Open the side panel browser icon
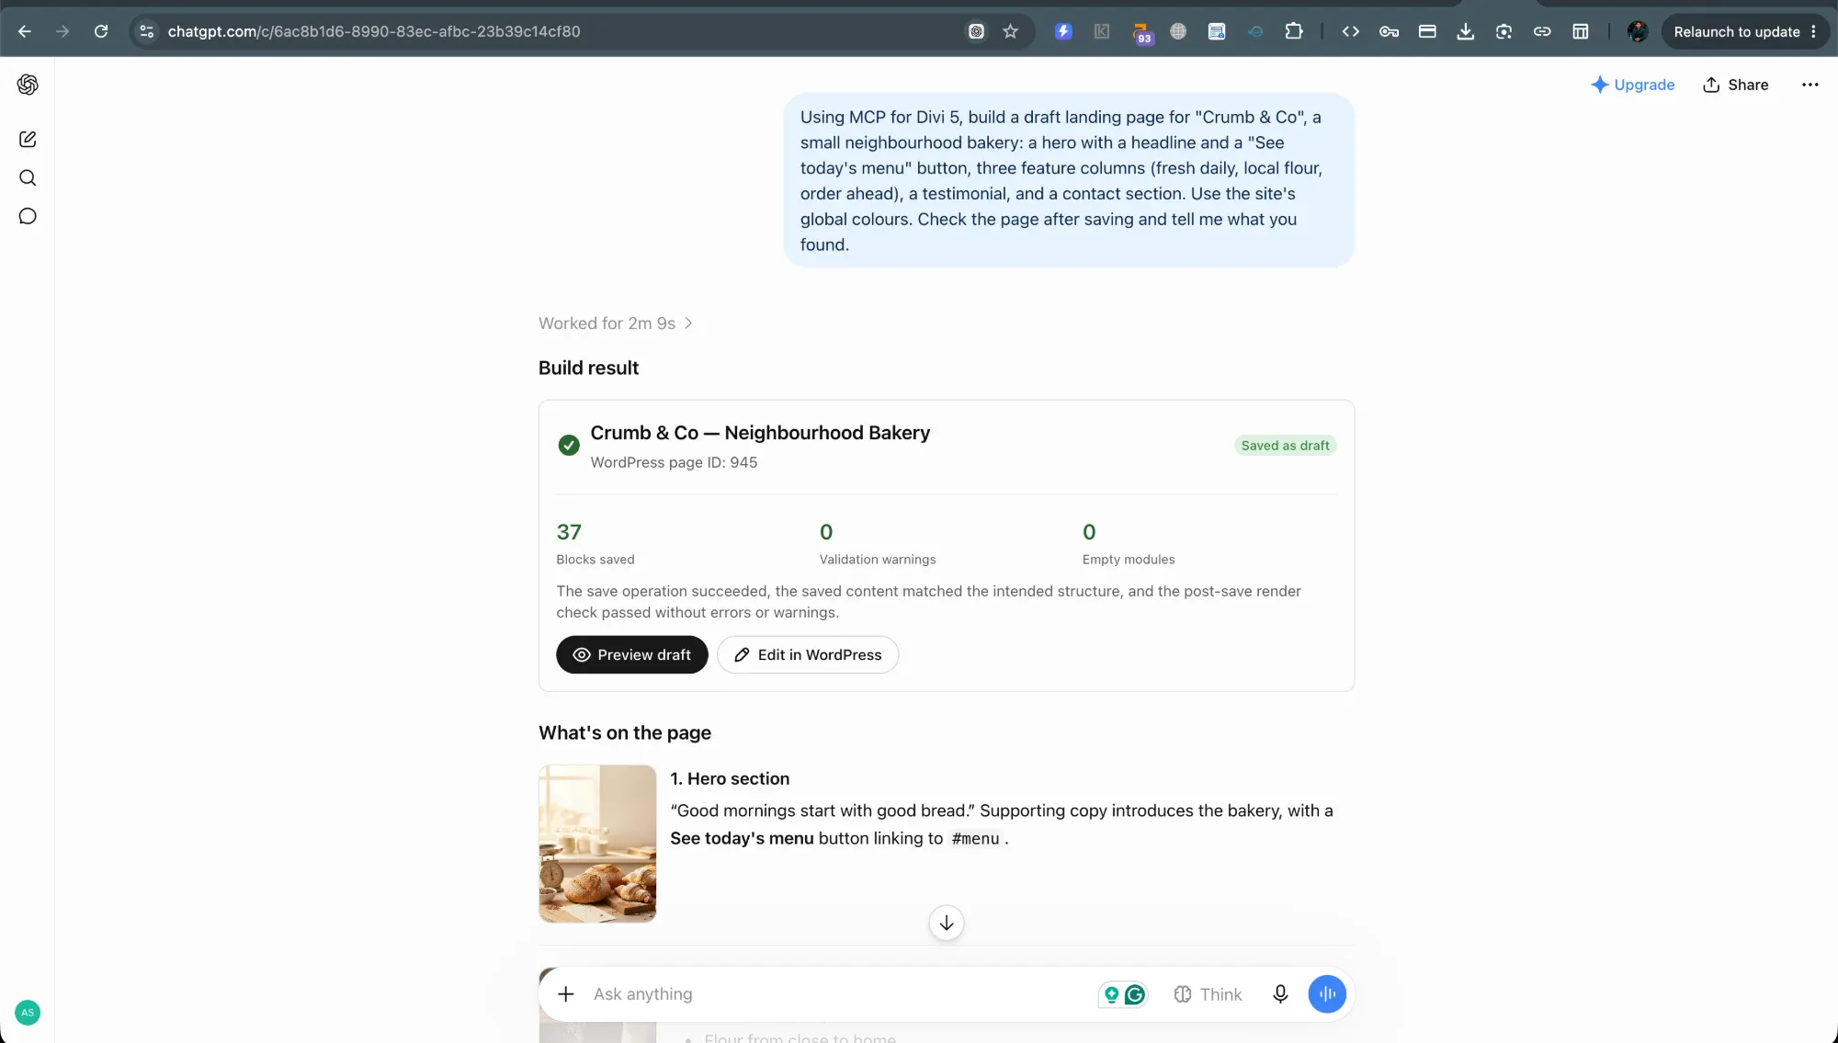Image resolution: width=1838 pixels, height=1043 pixels. pos(1581,31)
